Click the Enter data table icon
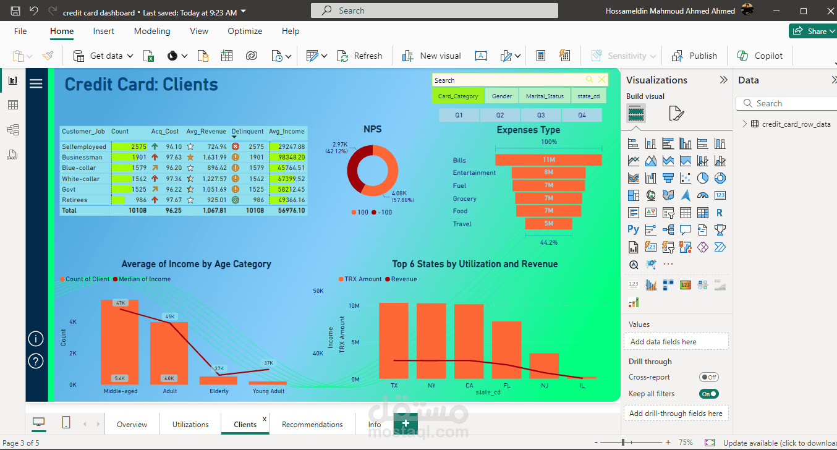837x450 pixels. [227, 56]
